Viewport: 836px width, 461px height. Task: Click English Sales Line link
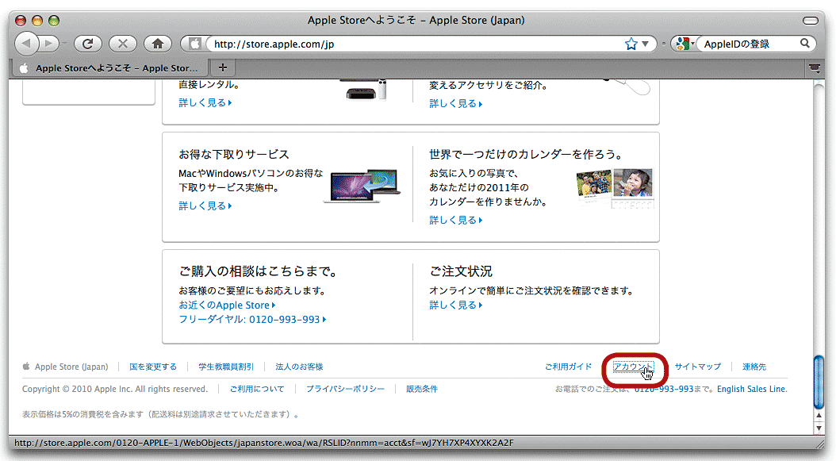click(x=751, y=389)
